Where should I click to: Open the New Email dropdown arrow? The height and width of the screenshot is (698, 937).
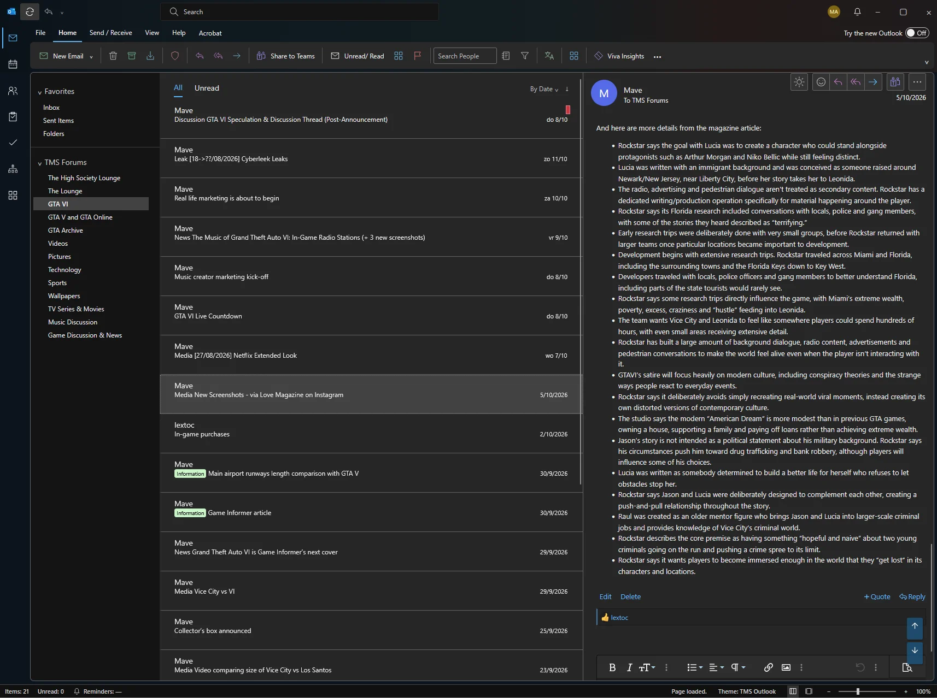91,56
